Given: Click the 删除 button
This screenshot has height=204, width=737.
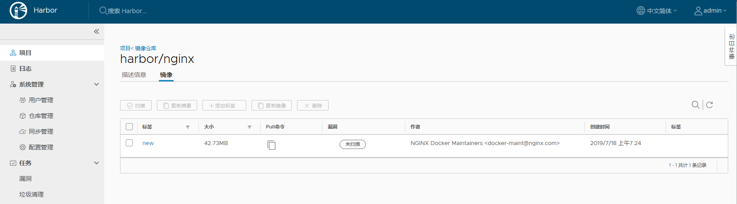Looking at the screenshot, I should click(313, 105).
